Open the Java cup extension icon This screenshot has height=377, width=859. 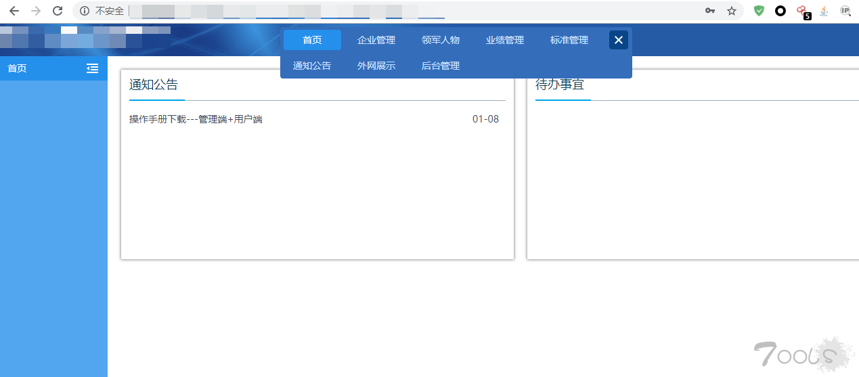point(824,11)
